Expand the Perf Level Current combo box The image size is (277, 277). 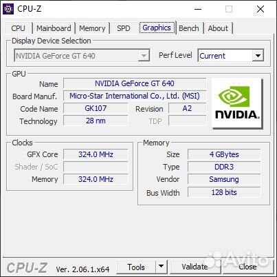pos(231,56)
